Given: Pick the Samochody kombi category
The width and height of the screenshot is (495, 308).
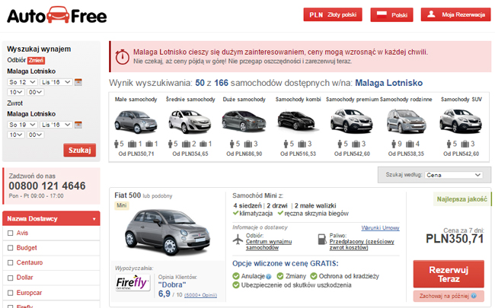Looking at the screenshot, I should pyautogui.click(x=297, y=121).
